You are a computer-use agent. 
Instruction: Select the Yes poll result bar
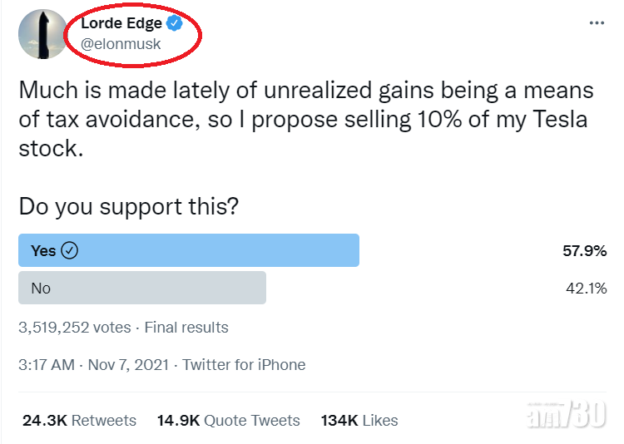[189, 250]
